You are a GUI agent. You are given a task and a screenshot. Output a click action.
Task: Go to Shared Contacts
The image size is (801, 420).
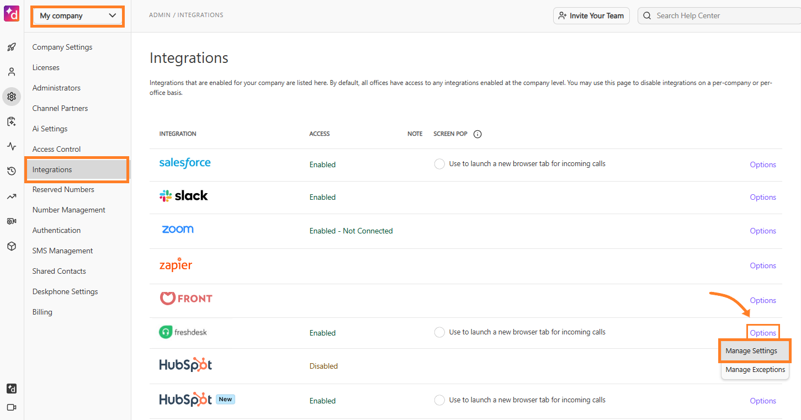pyautogui.click(x=59, y=271)
